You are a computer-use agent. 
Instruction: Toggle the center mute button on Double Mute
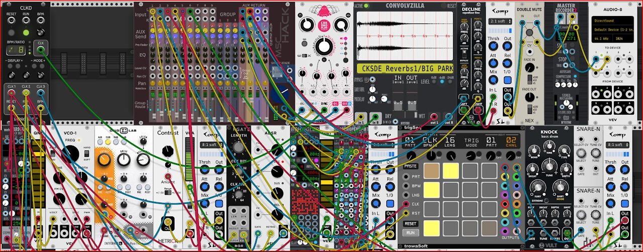(x=529, y=33)
